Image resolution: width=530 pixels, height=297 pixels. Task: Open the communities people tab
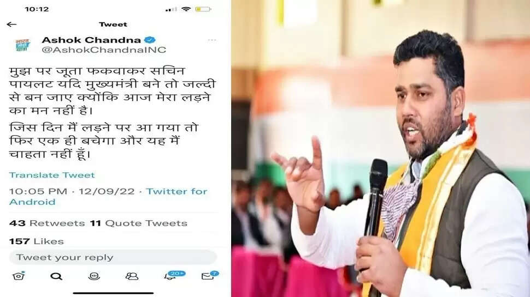(x=132, y=276)
